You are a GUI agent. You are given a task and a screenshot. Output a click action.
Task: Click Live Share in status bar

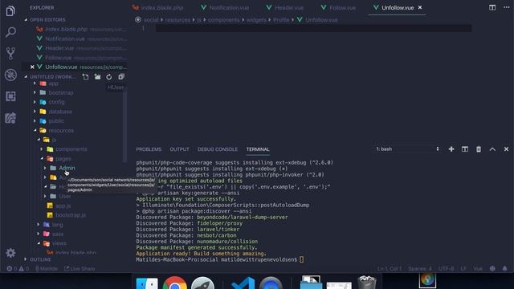point(80,269)
